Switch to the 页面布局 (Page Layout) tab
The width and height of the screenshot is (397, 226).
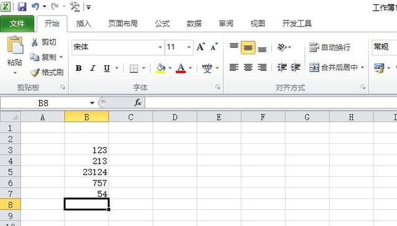(123, 24)
